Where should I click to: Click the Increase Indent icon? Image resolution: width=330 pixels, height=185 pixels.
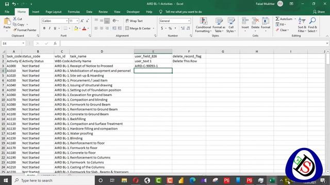[x=119, y=28]
